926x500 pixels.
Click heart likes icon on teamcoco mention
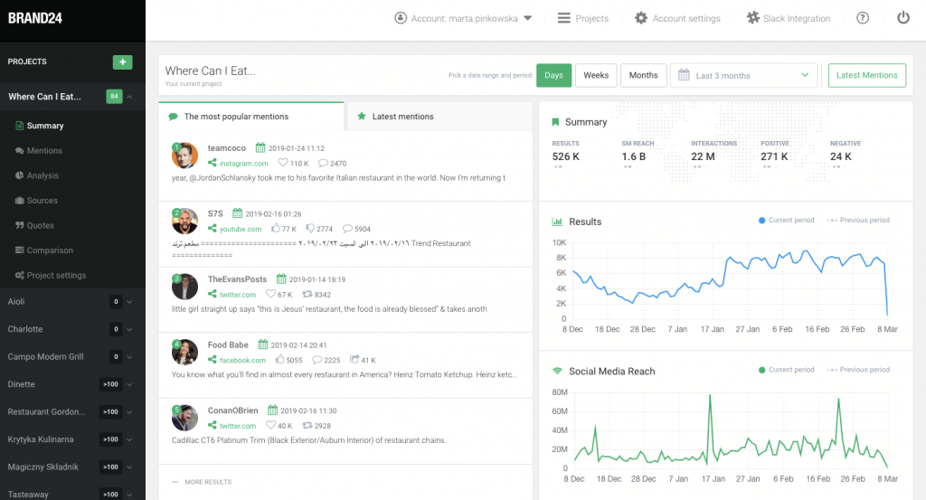pyautogui.click(x=283, y=163)
